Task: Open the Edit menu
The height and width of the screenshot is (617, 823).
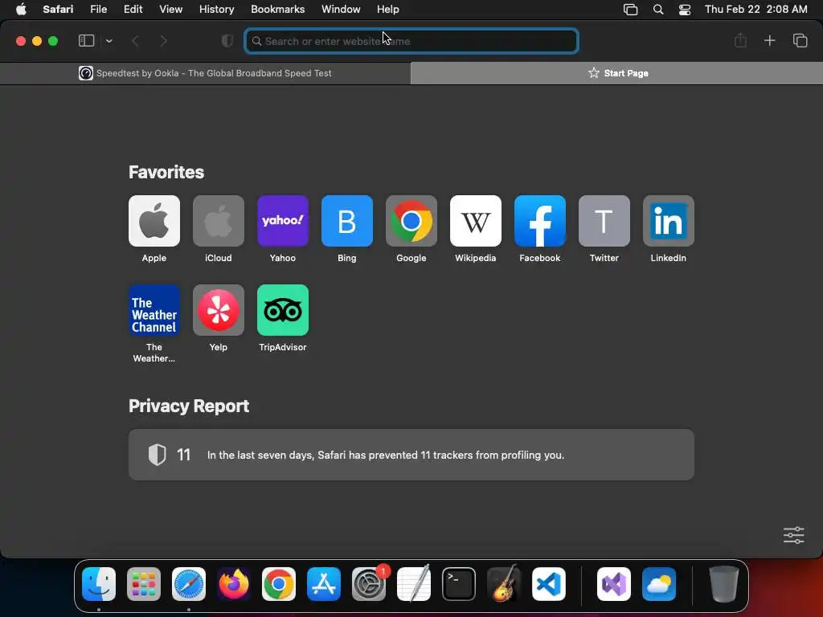Action: tap(133, 10)
